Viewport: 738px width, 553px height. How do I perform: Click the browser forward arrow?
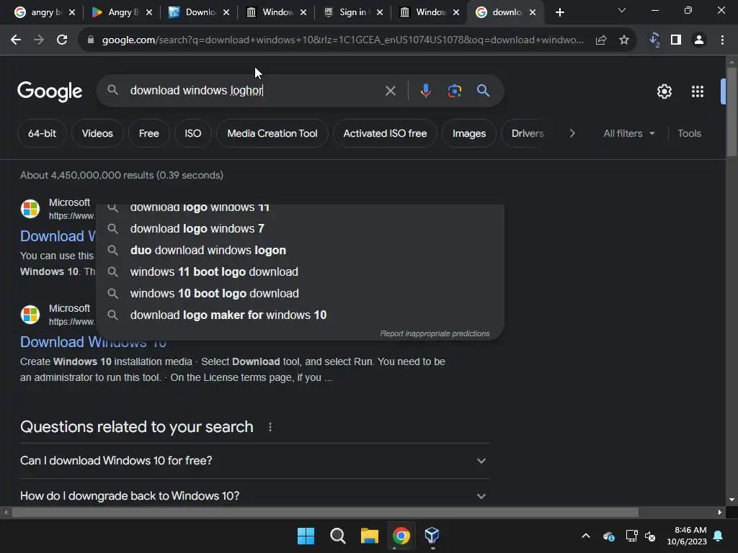coord(39,40)
